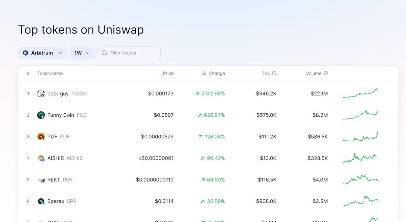Image resolution: width=406 pixels, height=222 pixels.
Task: Click the $111.2K TVL value
Action: [x=267, y=137]
